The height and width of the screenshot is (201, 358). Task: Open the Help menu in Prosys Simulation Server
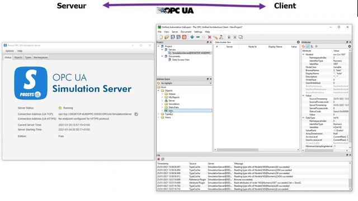[20, 51]
